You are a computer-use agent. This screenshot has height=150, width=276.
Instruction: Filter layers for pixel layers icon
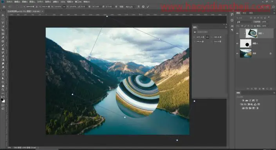[x=251, y=18]
